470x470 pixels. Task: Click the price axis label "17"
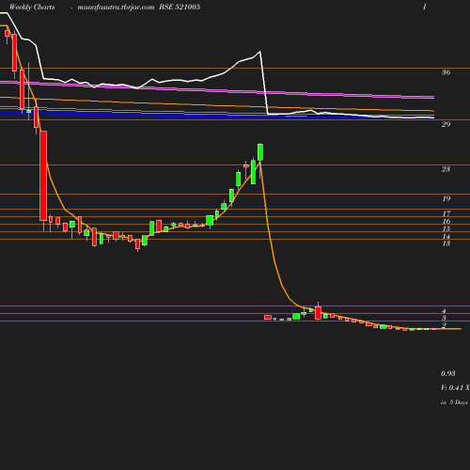446,213
